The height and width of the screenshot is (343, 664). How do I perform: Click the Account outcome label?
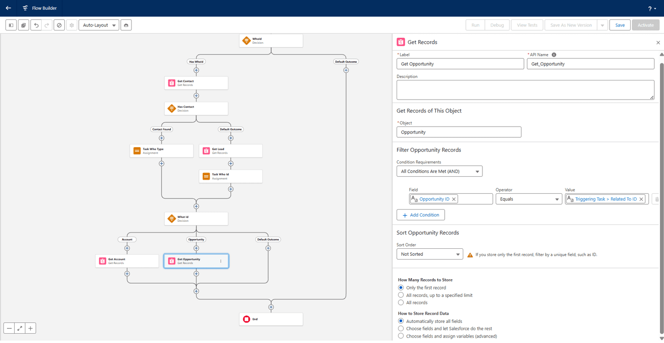tap(127, 239)
